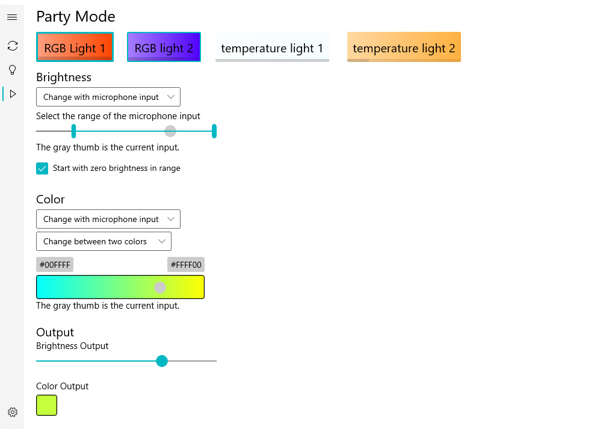Image resolution: width=597 pixels, height=429 pixels.
Task: Open the light bulb page
Action: 12,70
